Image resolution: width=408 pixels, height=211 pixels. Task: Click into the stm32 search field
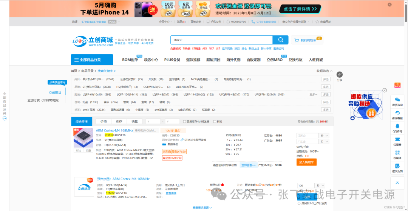click(x=221, y=40)
